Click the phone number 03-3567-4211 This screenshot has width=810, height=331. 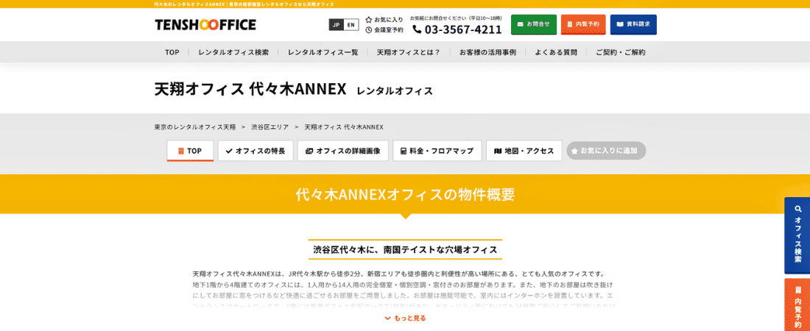(x=457, y=29)
